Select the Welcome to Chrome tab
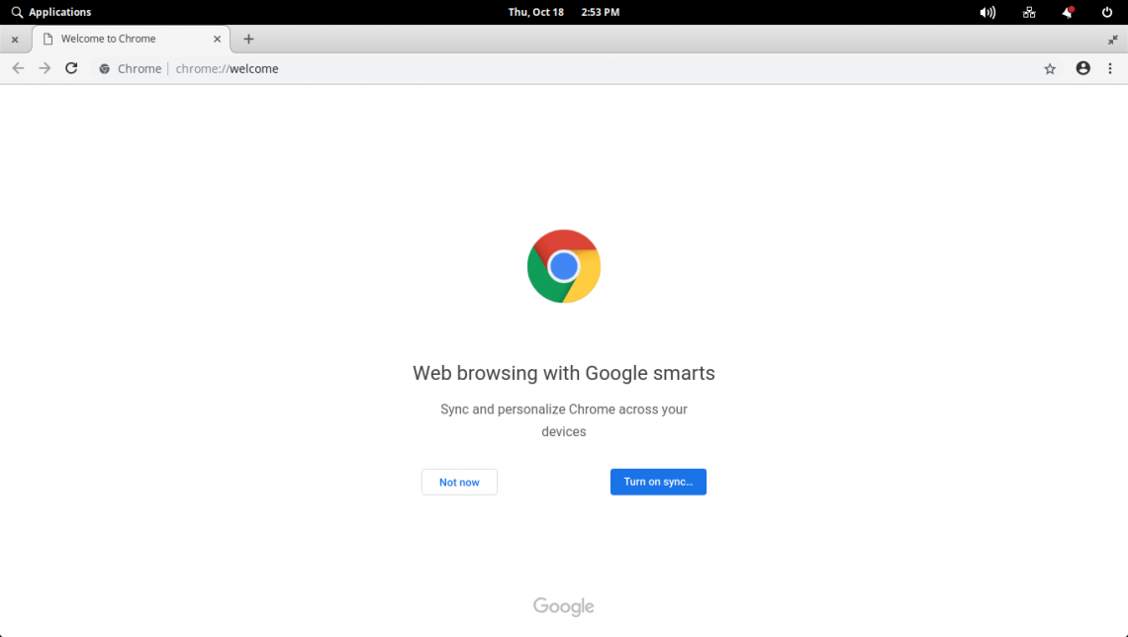The height and width of the screenshot is (637, 1128). [131, 39]
